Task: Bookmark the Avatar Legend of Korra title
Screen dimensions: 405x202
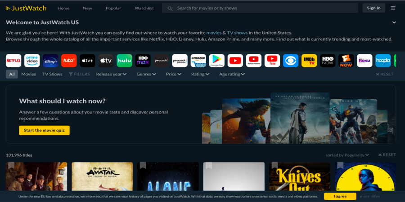Action: 77,165
